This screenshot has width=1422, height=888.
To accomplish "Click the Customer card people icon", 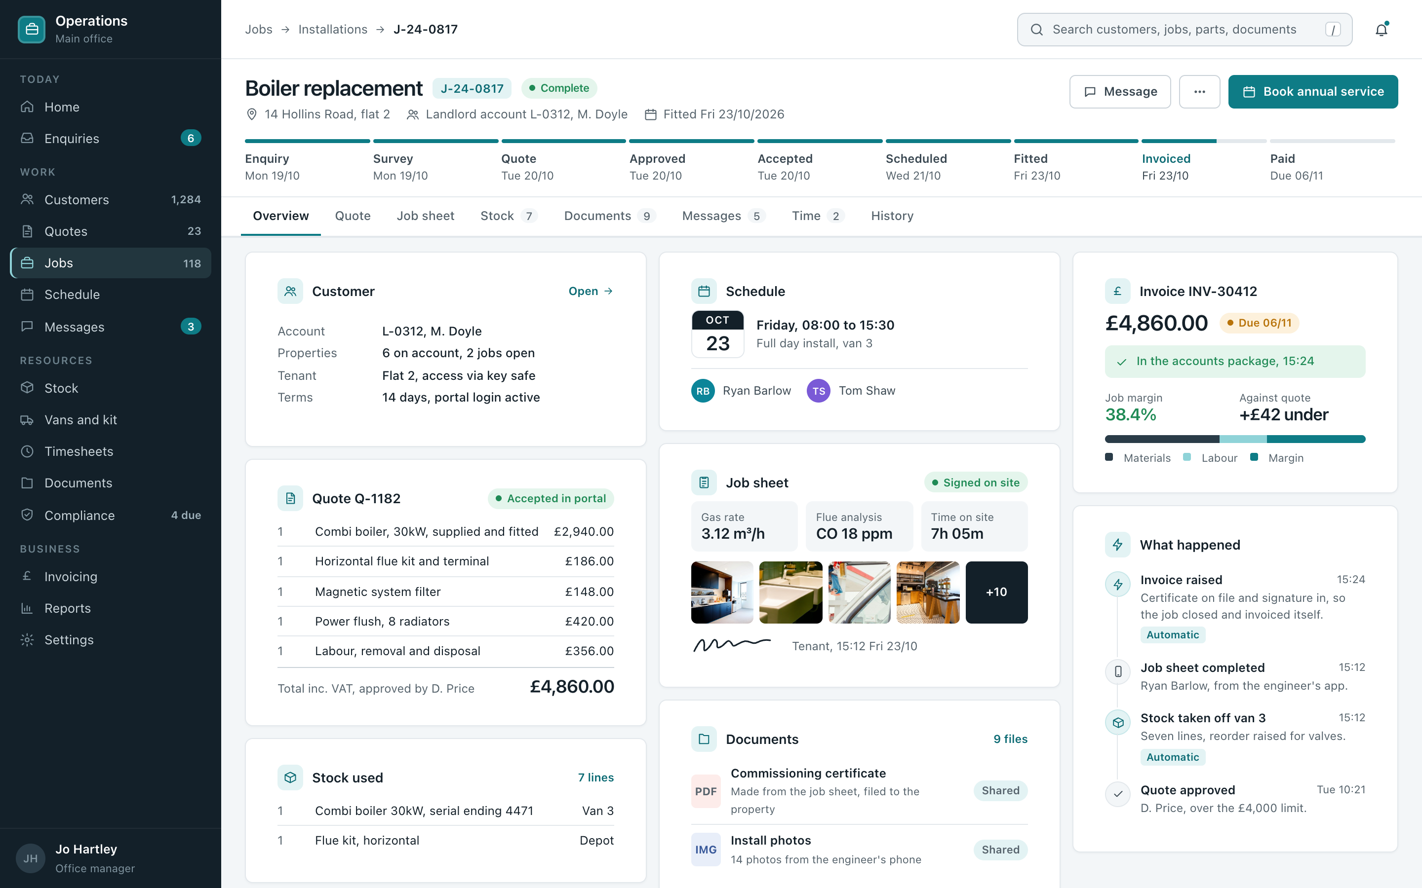I will pos(290,291).
